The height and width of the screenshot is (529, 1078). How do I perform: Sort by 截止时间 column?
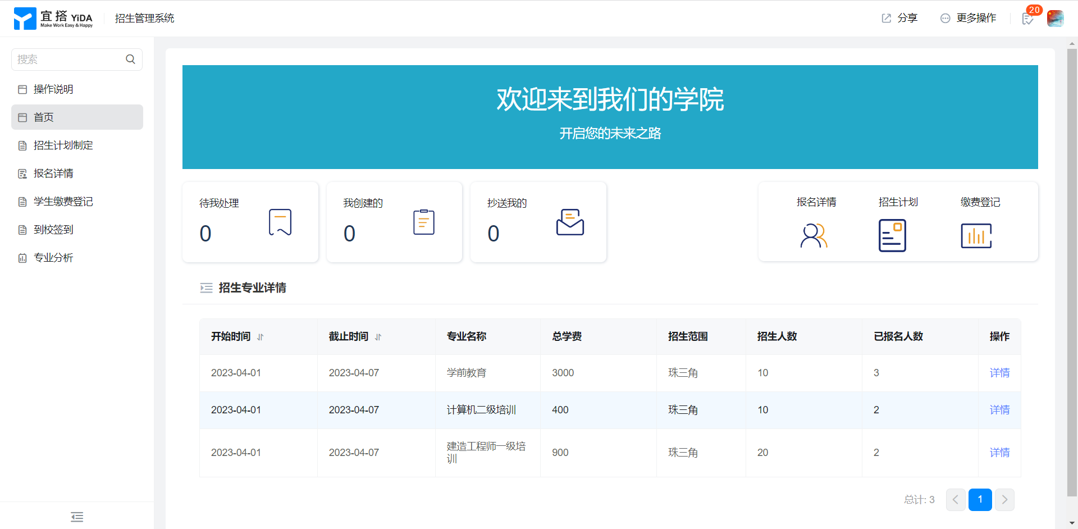pyautogui.click(x=378, y=337)
